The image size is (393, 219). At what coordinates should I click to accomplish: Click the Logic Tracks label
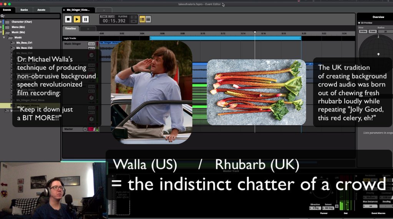click(70, 38)
